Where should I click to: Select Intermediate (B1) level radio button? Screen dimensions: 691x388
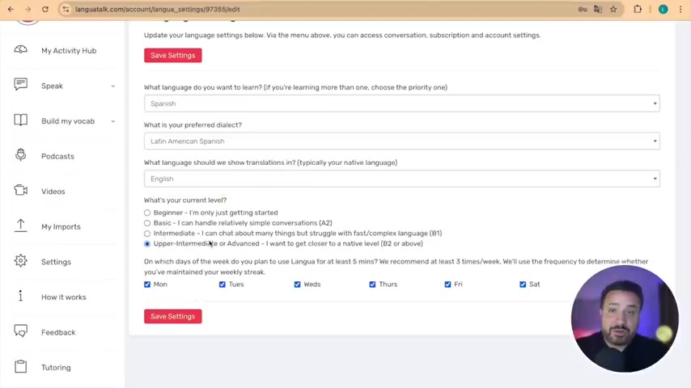click(x=147, y=234)
